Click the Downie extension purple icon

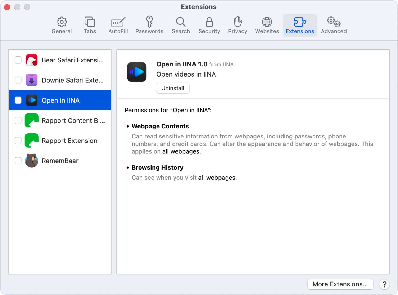(x=32, y=80)
